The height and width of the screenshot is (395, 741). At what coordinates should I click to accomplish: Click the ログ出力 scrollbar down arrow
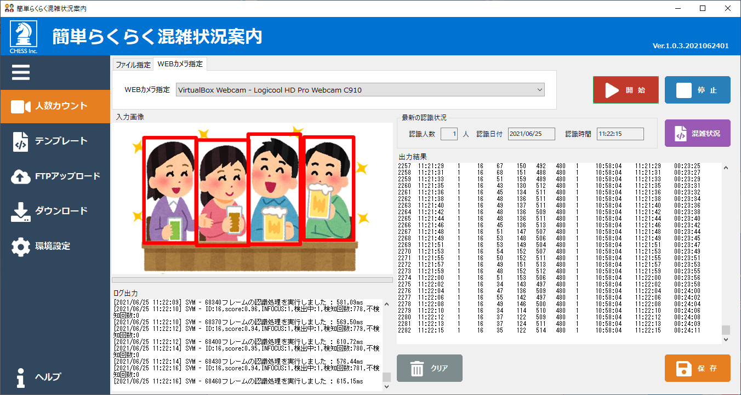coord(387,386)
